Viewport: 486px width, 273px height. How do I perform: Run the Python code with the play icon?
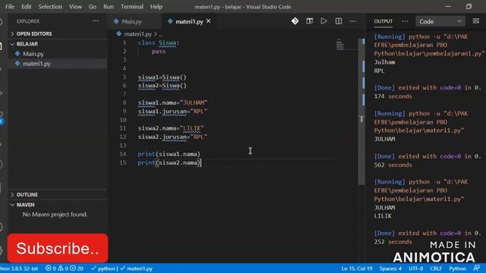click(323, 21)
